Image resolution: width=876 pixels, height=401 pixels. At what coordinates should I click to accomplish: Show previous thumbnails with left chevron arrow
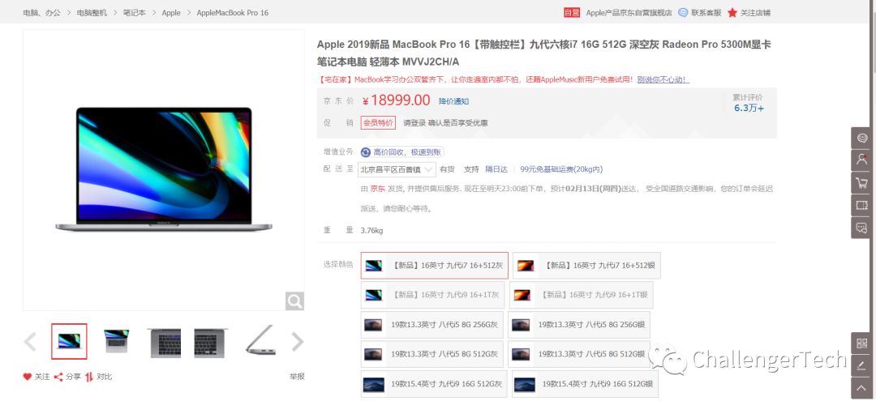(30, 342)
